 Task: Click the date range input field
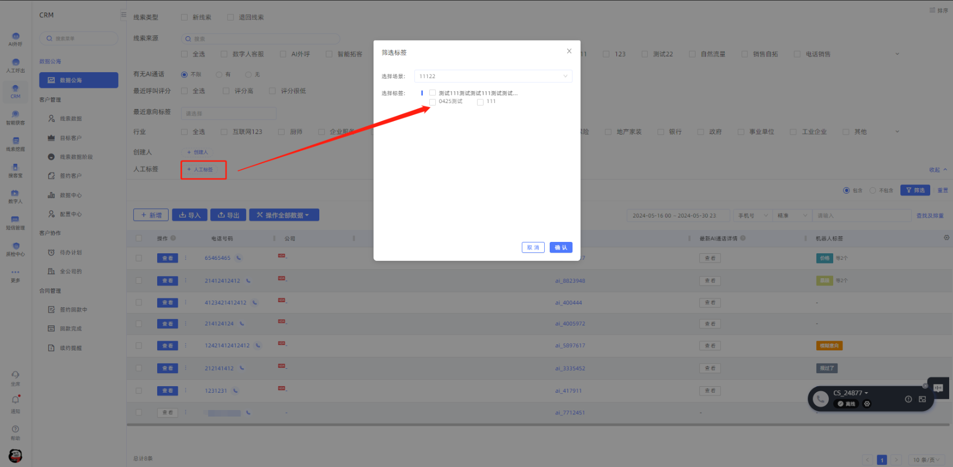coord(678,215)
